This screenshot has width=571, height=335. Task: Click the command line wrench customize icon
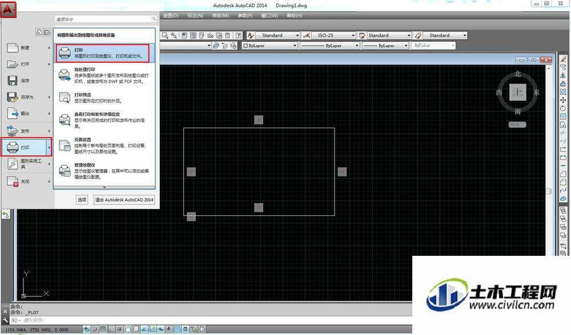[5, 320]
